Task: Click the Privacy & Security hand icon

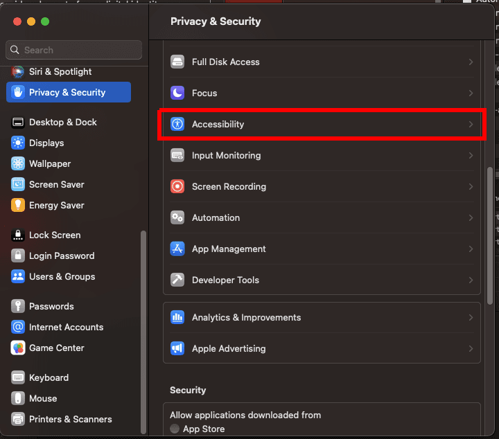Action: [18, 92]
